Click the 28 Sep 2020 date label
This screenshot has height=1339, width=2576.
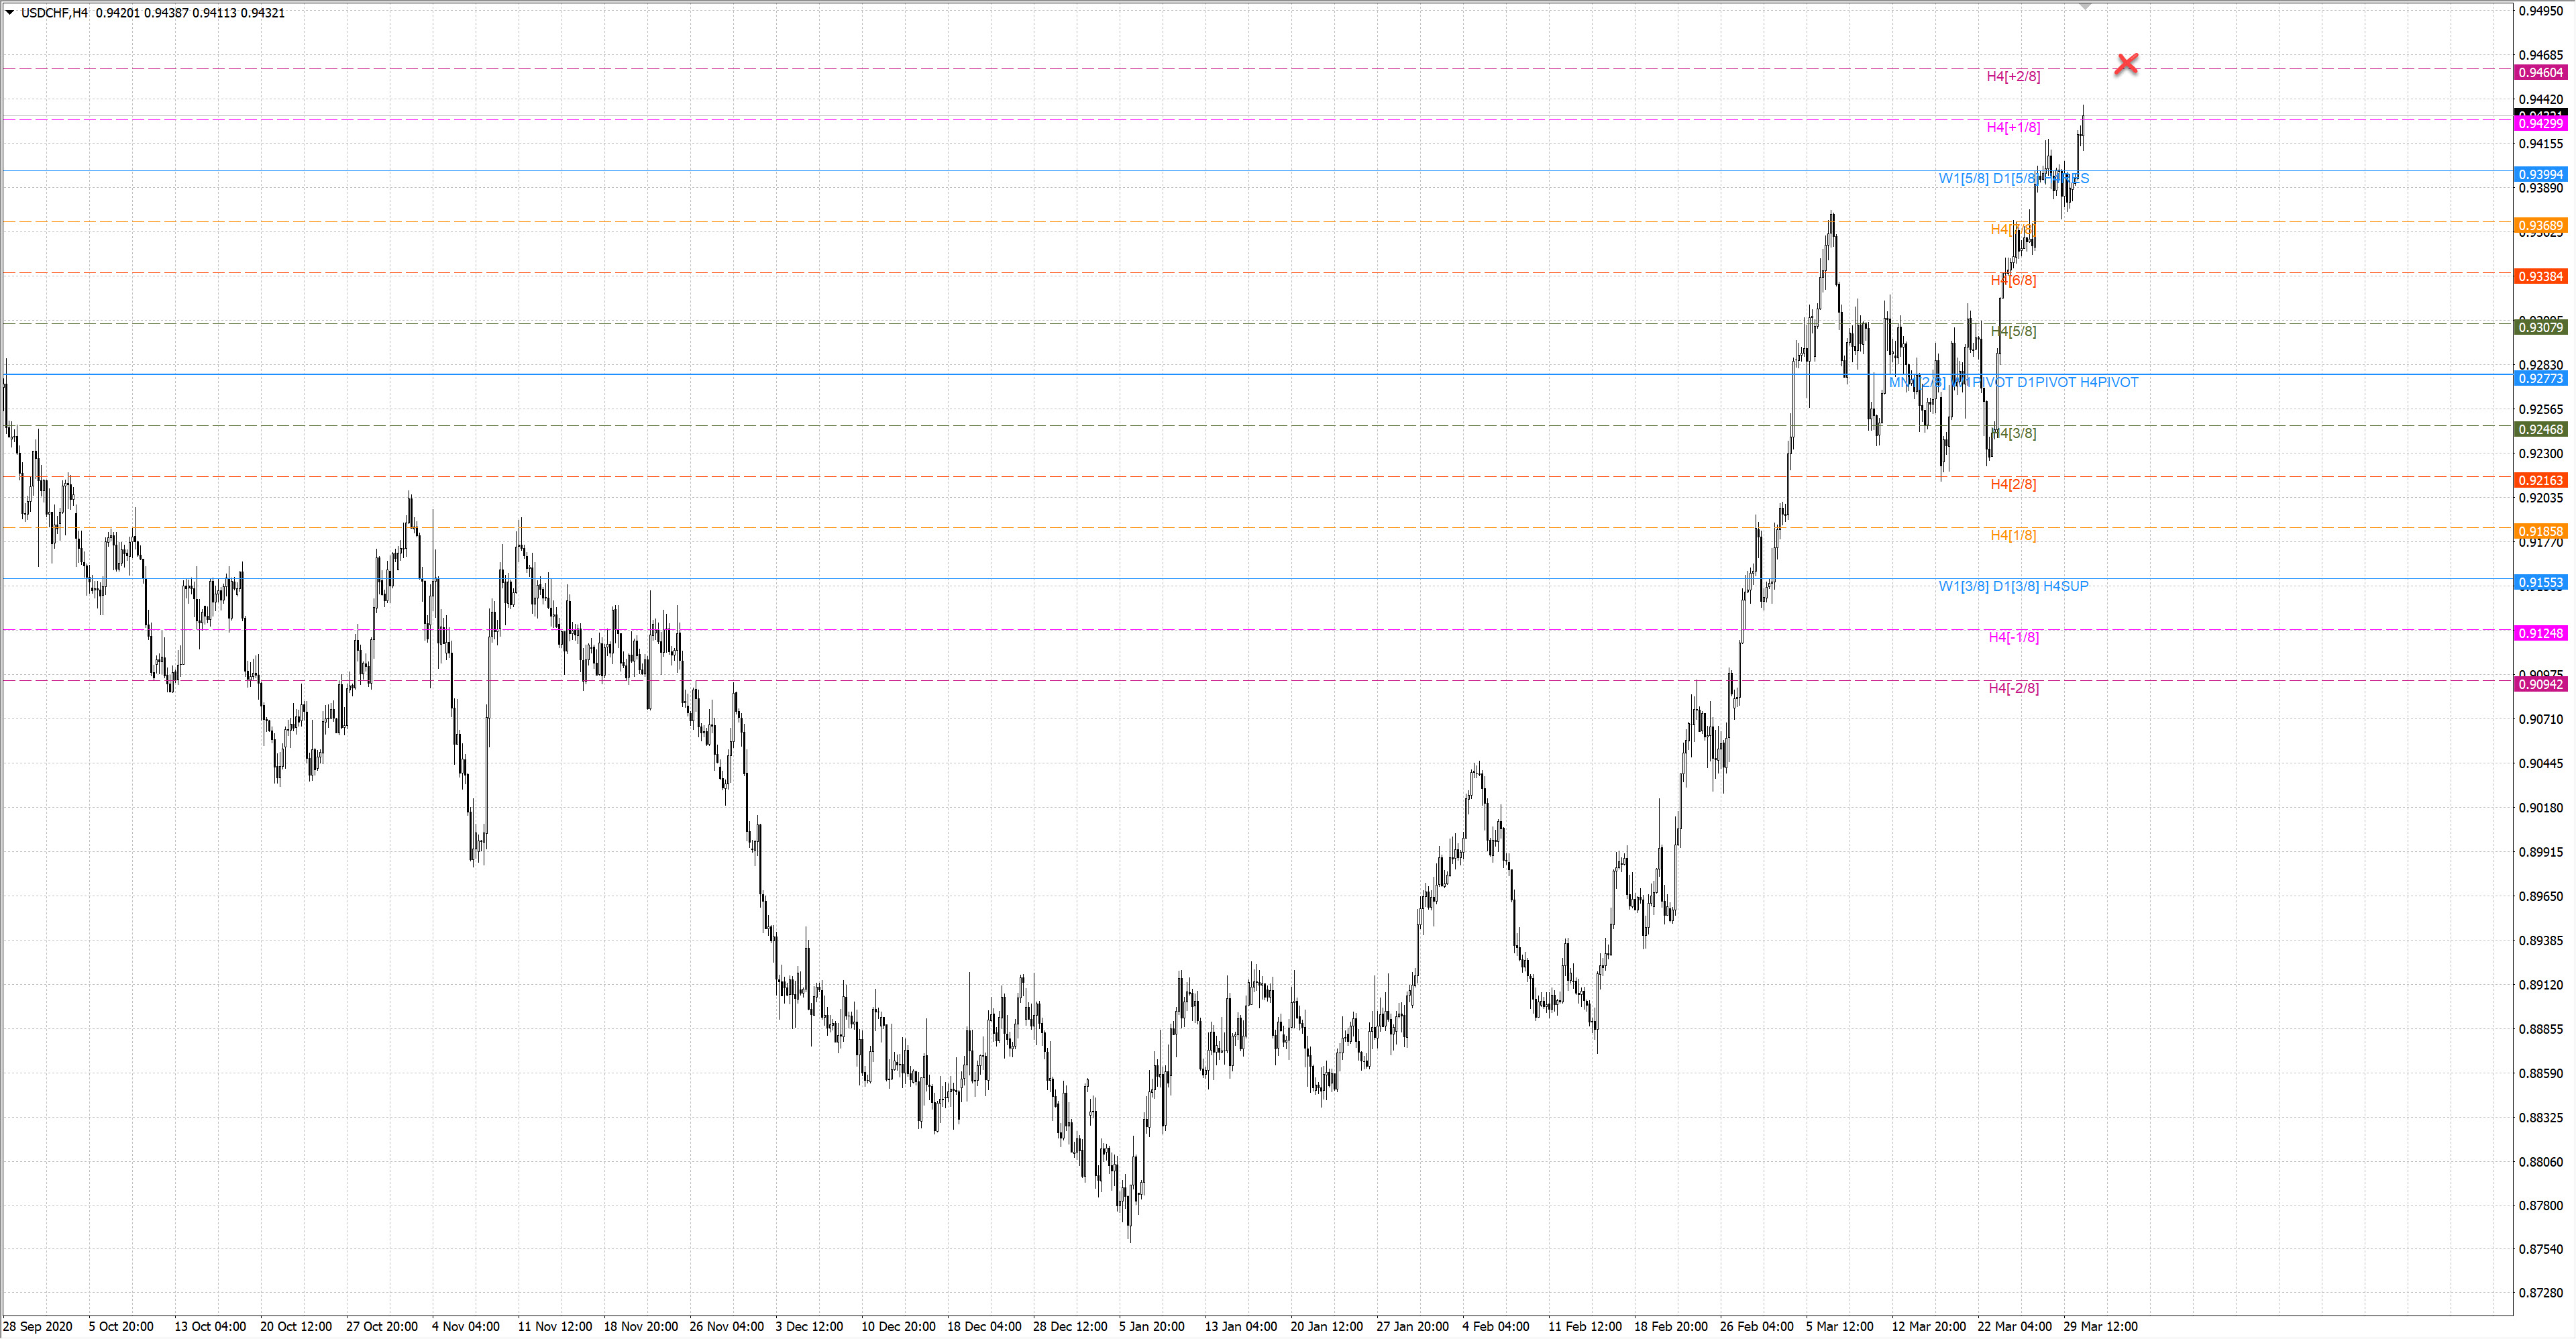tap(38, 1326)
